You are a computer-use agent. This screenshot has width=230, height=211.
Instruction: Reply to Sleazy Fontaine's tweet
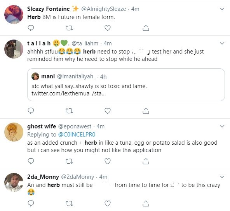point(31,28)
